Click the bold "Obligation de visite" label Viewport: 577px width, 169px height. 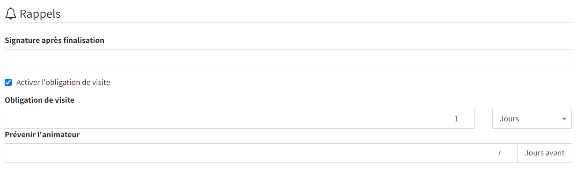point(40,100)
